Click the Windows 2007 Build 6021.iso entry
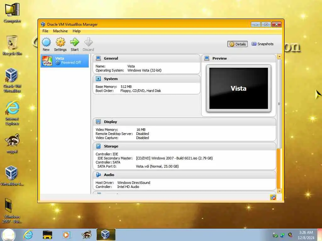 174,158
